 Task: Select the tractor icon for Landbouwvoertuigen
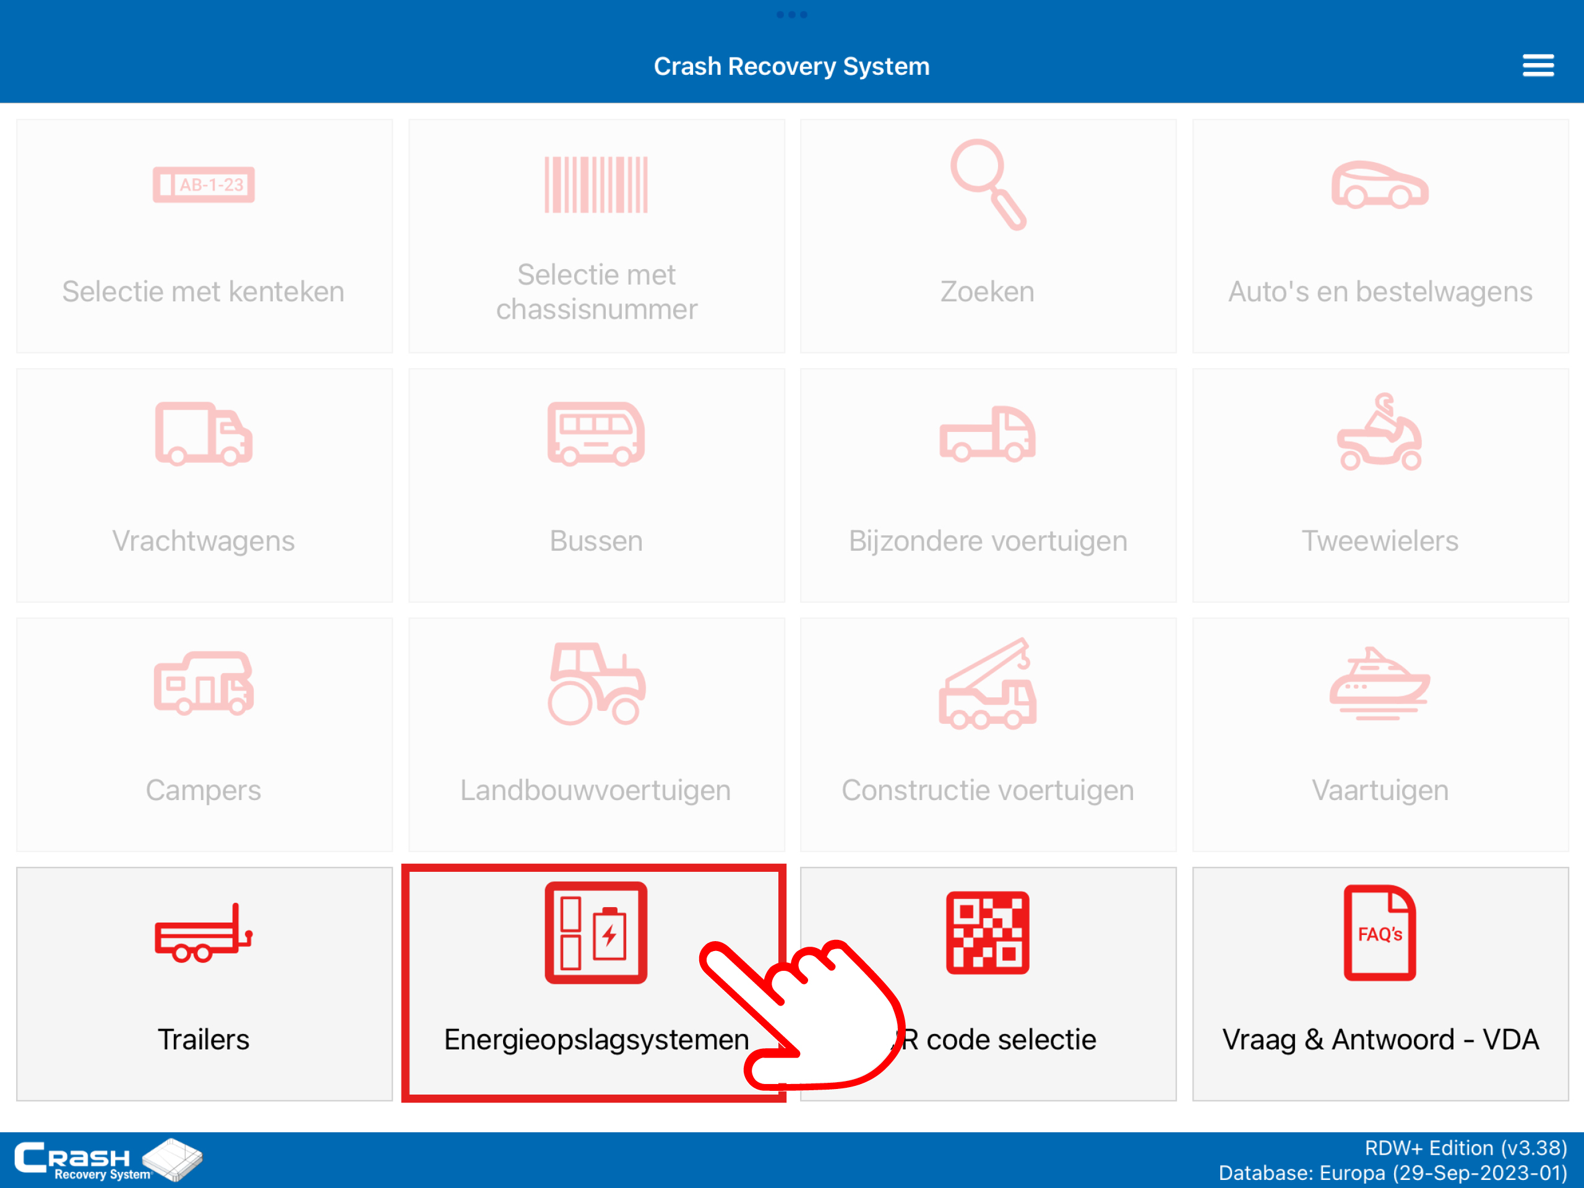(x=596, y=683)
